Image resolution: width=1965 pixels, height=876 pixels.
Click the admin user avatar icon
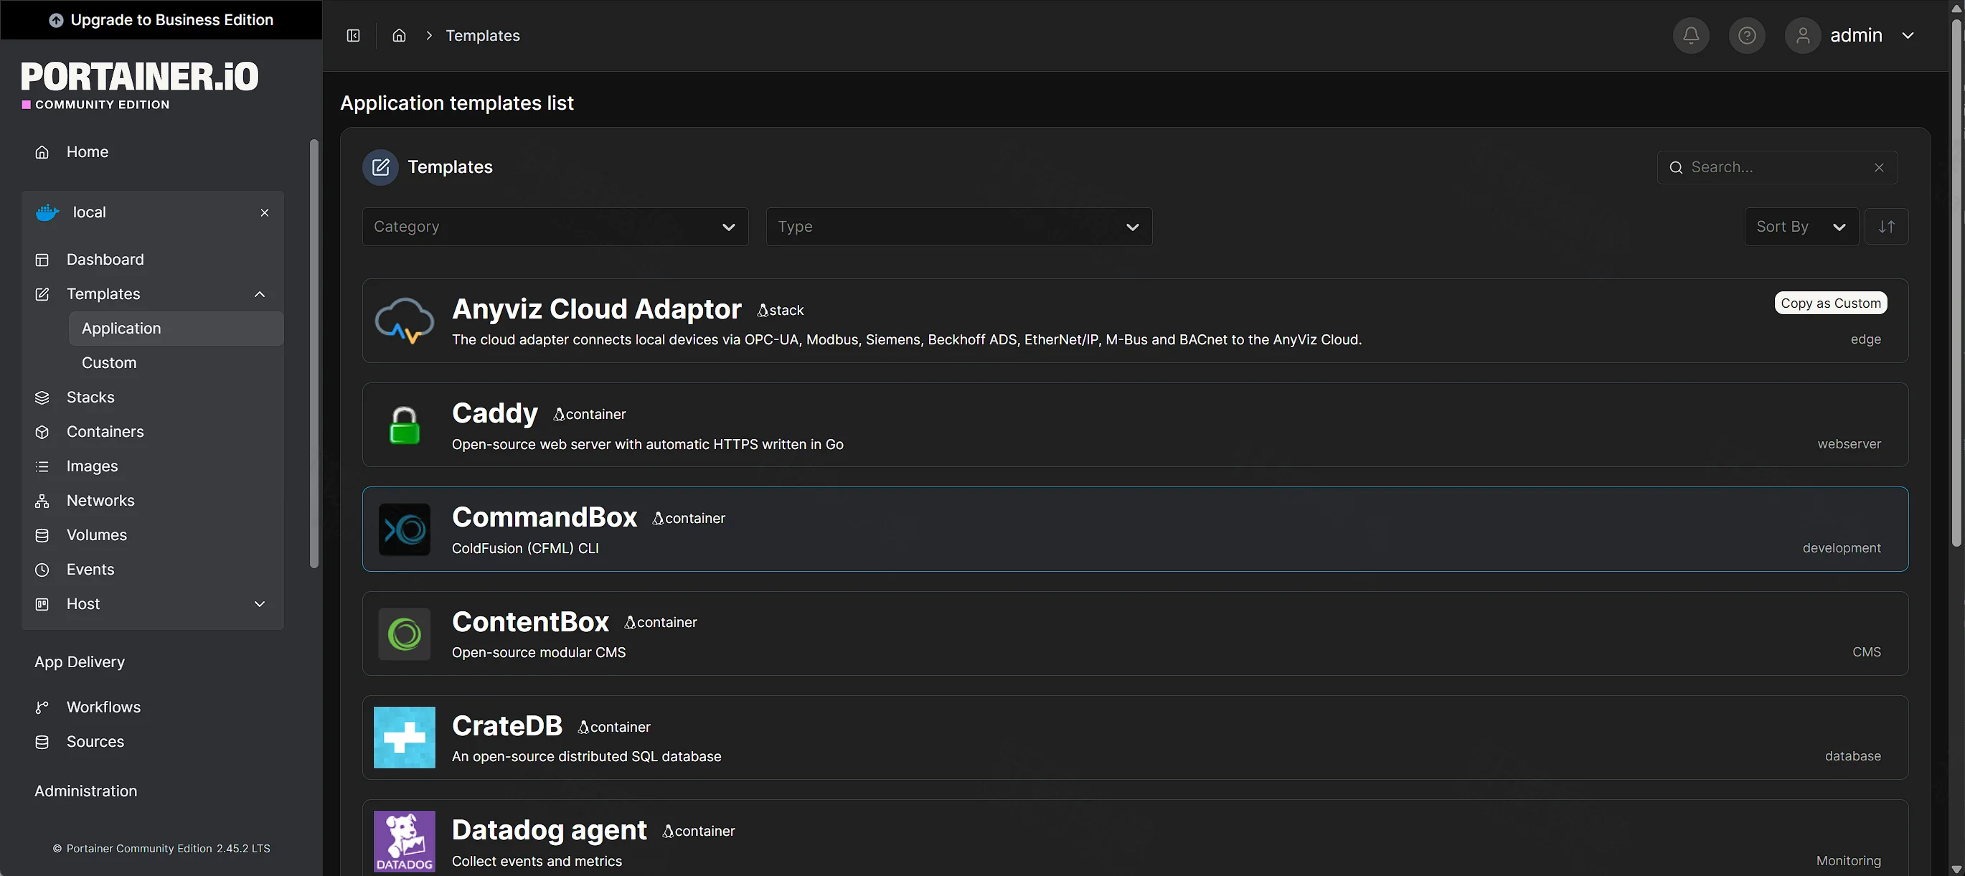[x=1803, y=35]
